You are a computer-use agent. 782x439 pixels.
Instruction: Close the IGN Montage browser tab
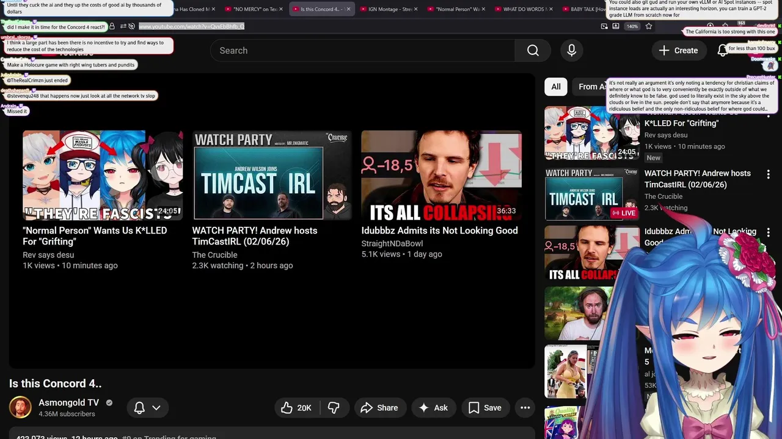pos(416,9)
